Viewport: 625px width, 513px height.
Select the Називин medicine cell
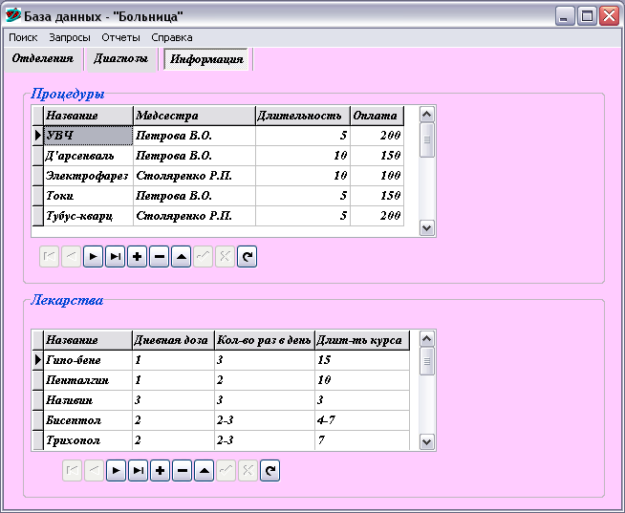coord(88,400)
